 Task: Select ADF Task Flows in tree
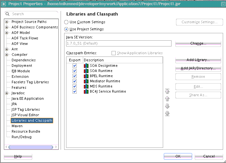25,38
